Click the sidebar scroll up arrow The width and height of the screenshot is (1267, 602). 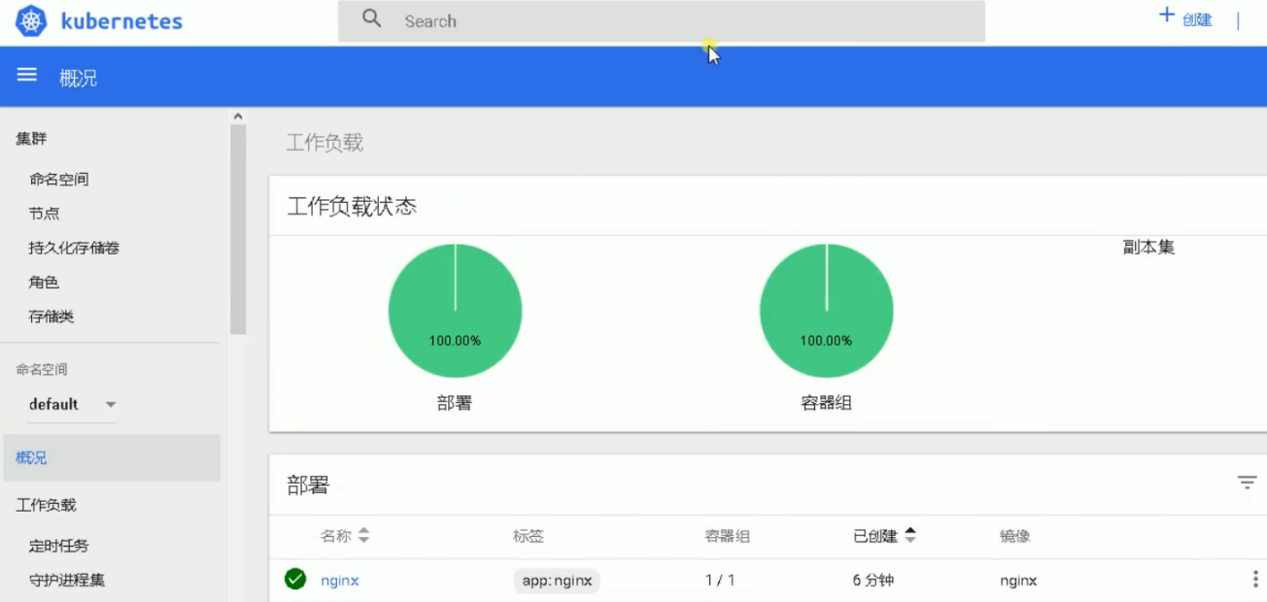click(238, 117)
